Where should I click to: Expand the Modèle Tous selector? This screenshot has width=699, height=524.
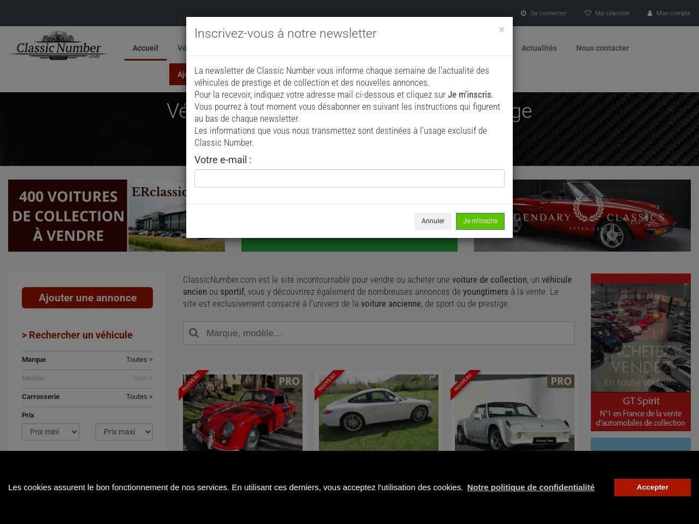(x=87, y=378)
